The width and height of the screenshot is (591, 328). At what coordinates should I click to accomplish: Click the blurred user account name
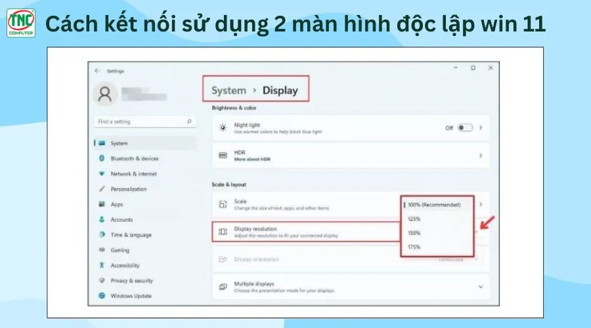point(144,94)
